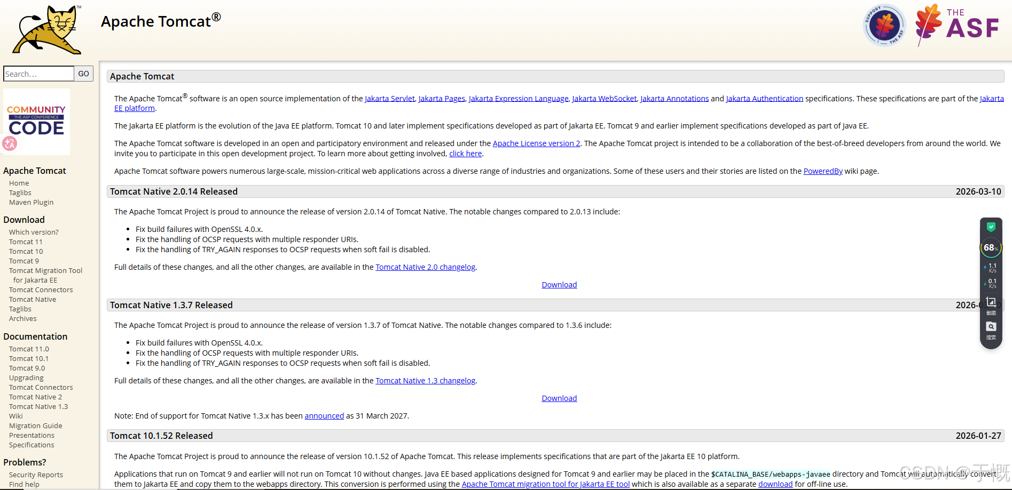Open Migration Guide link
The height and width of the screenshot is (490, 1012).
click(36, 425)
